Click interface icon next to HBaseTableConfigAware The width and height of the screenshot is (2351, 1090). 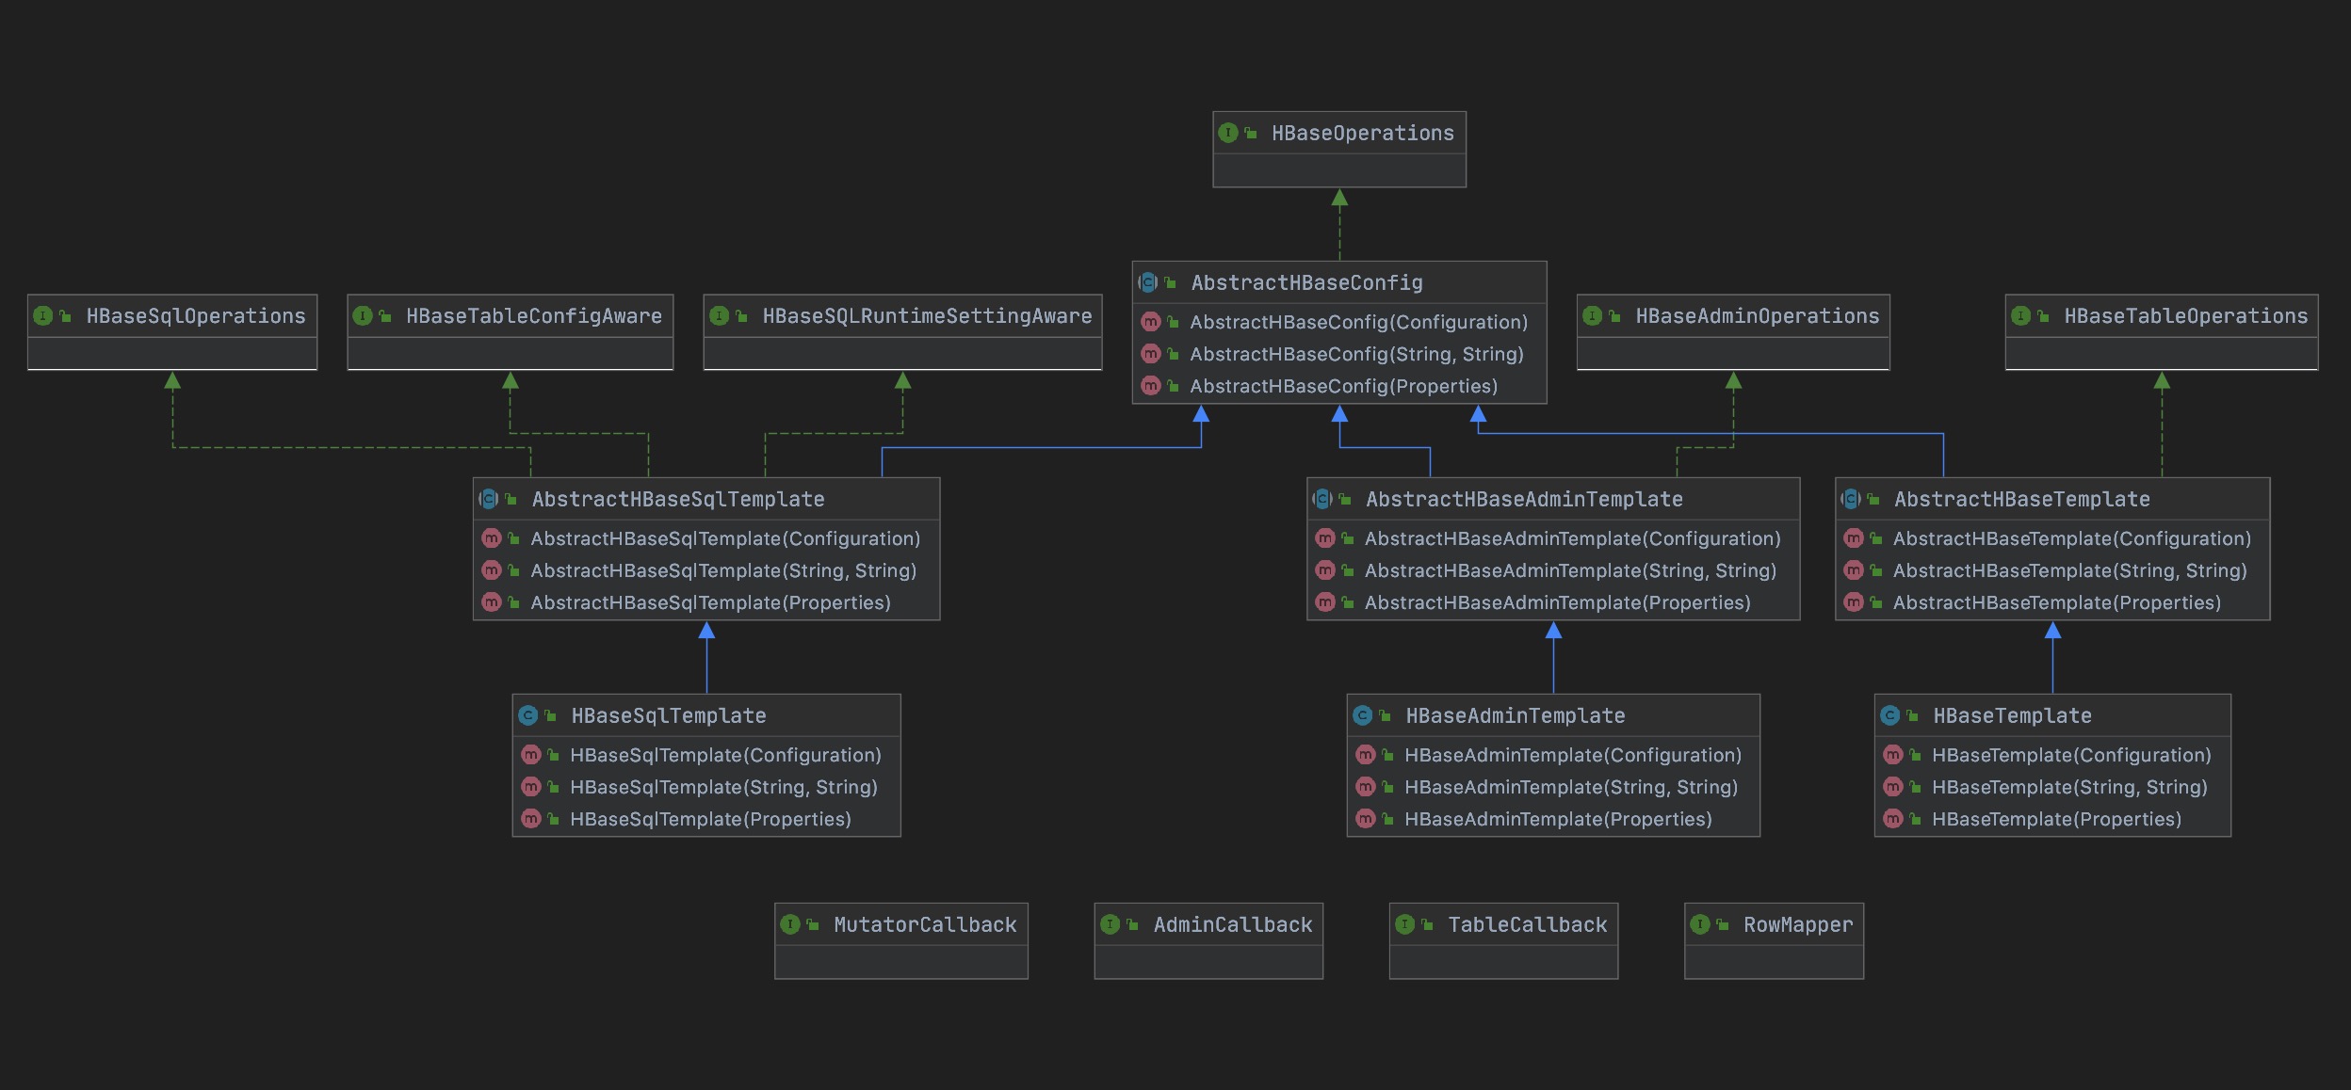click(x=362, y=315)
